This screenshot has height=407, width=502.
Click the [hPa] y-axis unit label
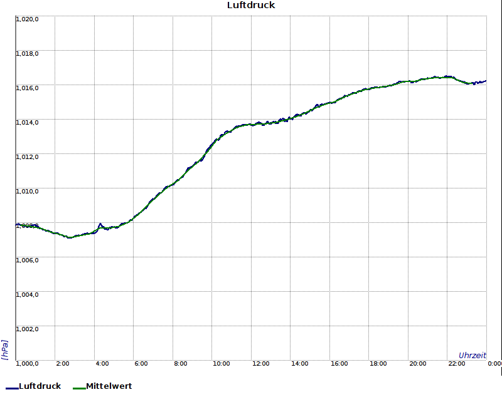tap(5, 349)
